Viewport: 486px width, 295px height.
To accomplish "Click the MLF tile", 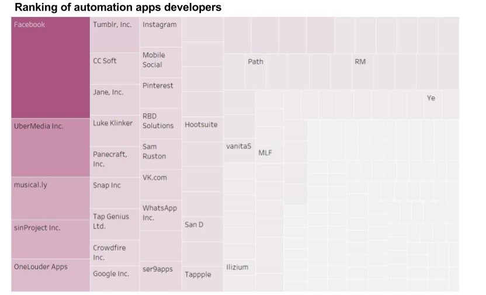I will 269,154.
